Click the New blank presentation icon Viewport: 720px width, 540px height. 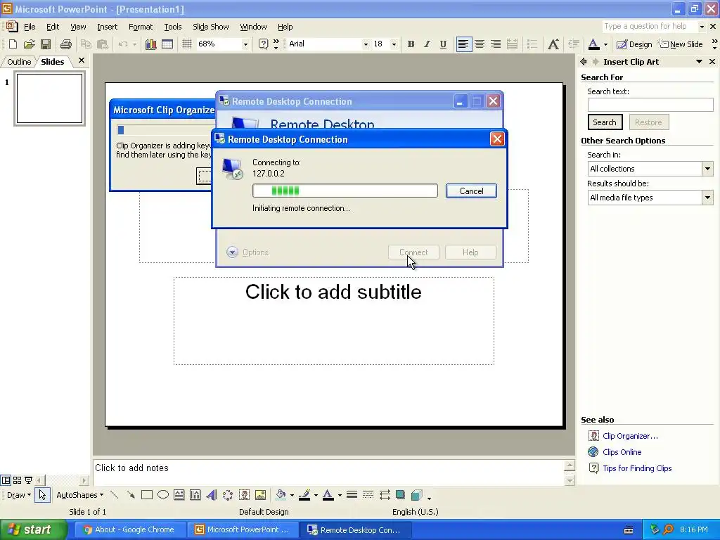click(13, 44)
